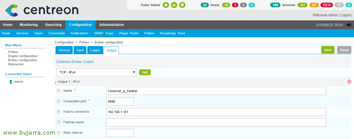This screenshot has height=139, width=354.
Task: Click services warning count 3/3
Action: (x=314, y=5)
